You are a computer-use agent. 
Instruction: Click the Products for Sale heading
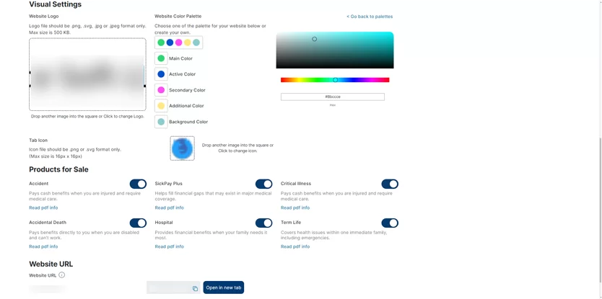[x=58, y=169]
